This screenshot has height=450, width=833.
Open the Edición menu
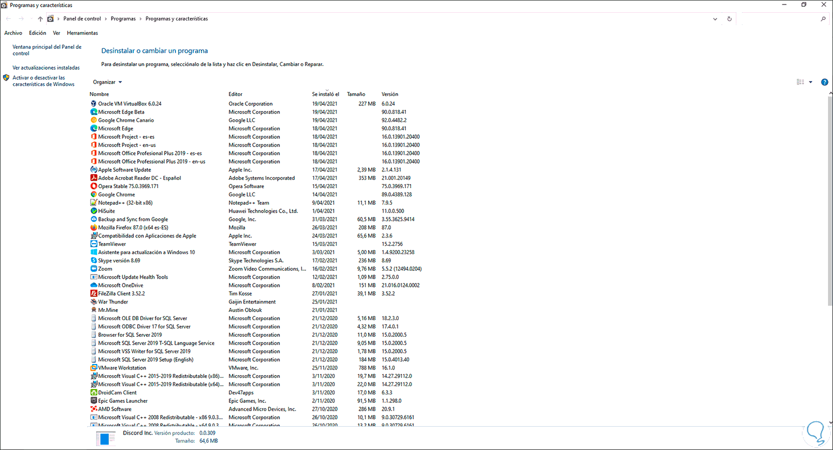[38, 33]
